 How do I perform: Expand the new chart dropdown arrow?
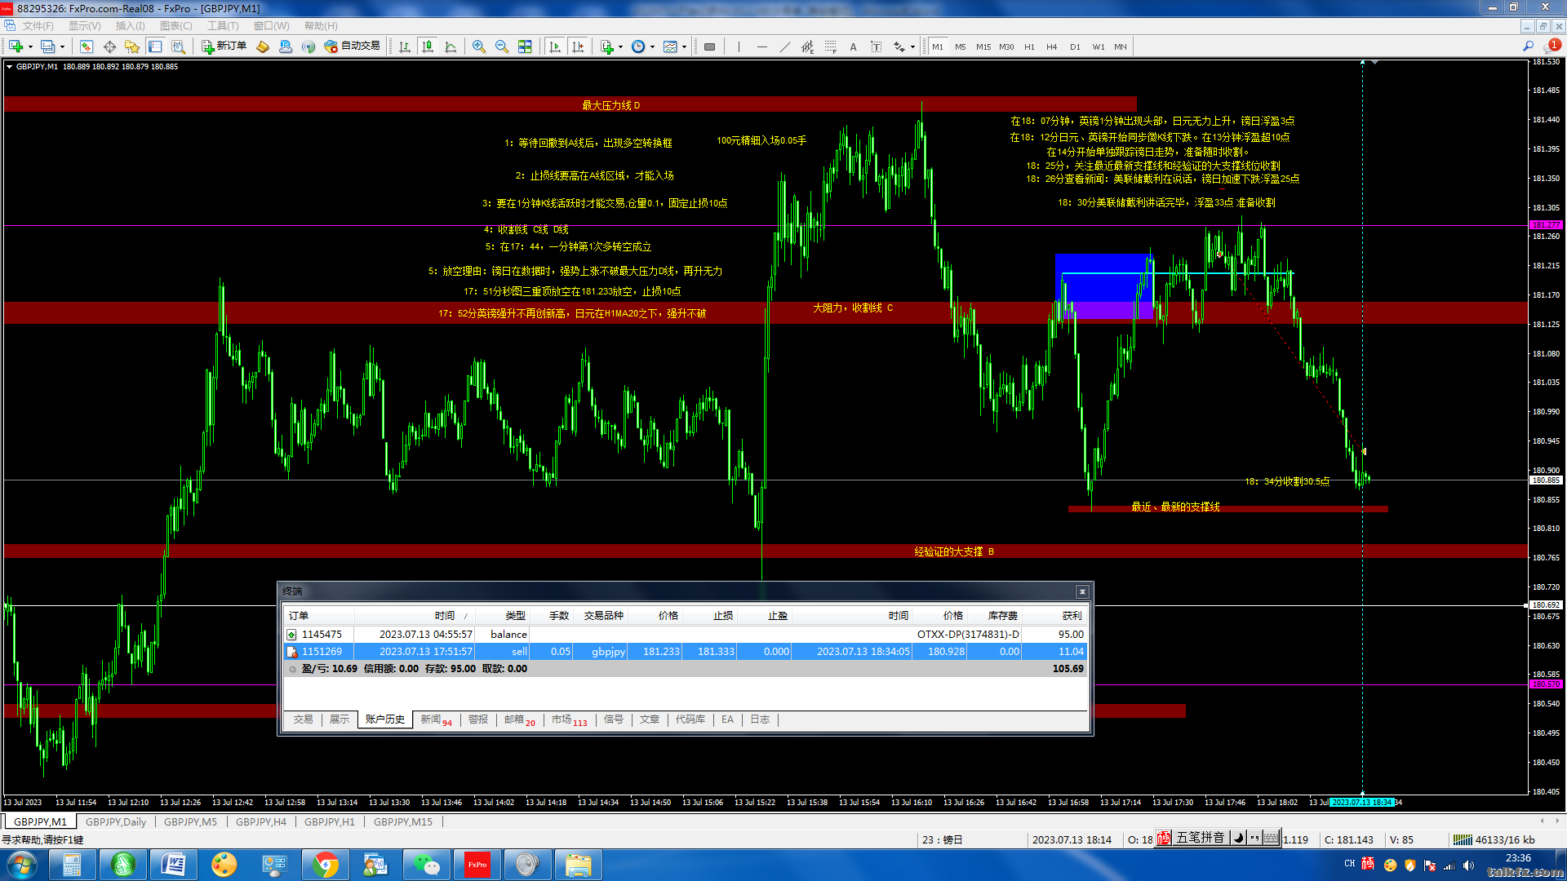(30, 46)
